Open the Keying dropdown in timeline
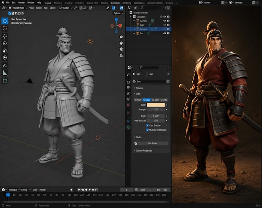The width and height of the screenshot is (262, 208). 25,190
